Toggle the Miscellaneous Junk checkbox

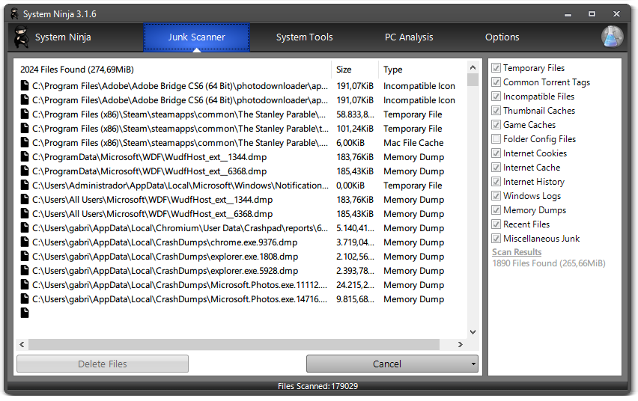(x=496, y=239)
